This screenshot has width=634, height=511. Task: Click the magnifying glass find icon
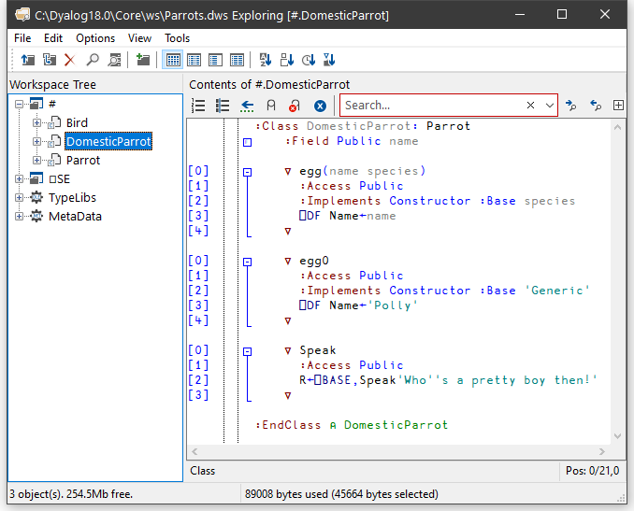(93, 60)
